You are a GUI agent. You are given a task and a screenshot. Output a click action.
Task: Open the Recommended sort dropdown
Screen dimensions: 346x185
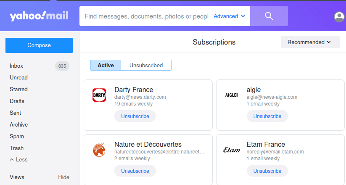[310, 42]
